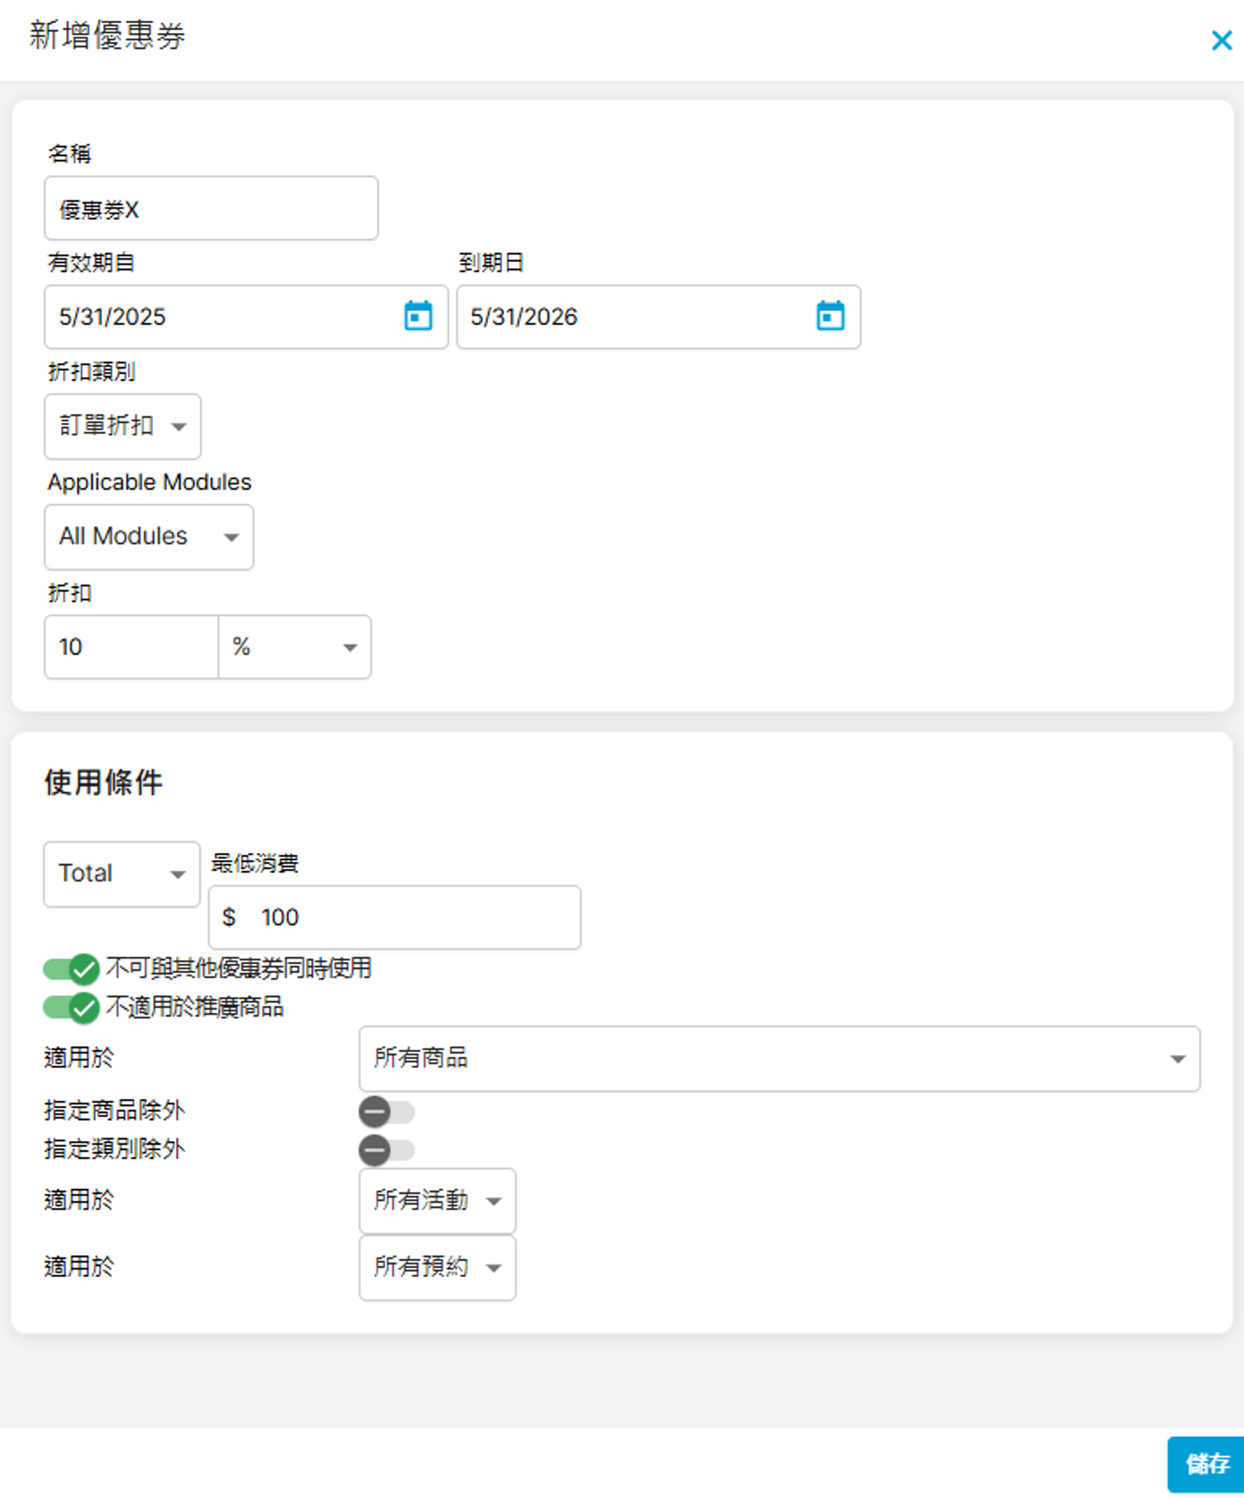Toggle 不可與其他優惠券同時使用 switch off

pos(71,969)
